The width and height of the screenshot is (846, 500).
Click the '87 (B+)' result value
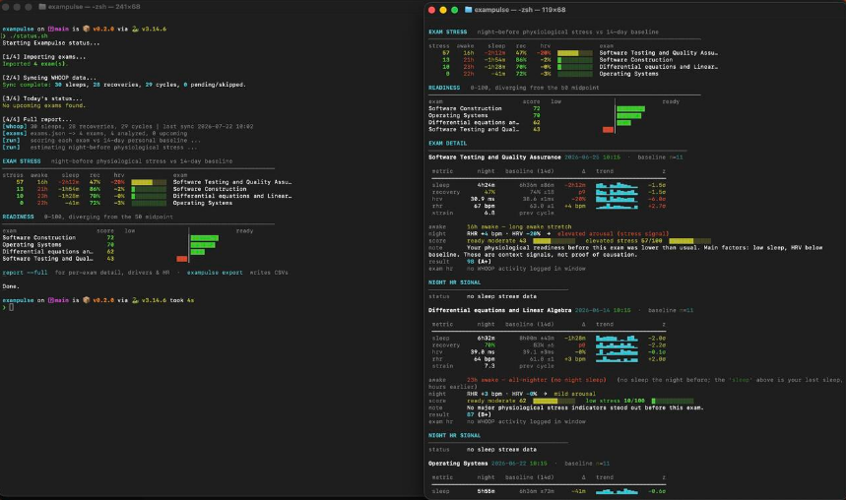[x=479, y=415]
